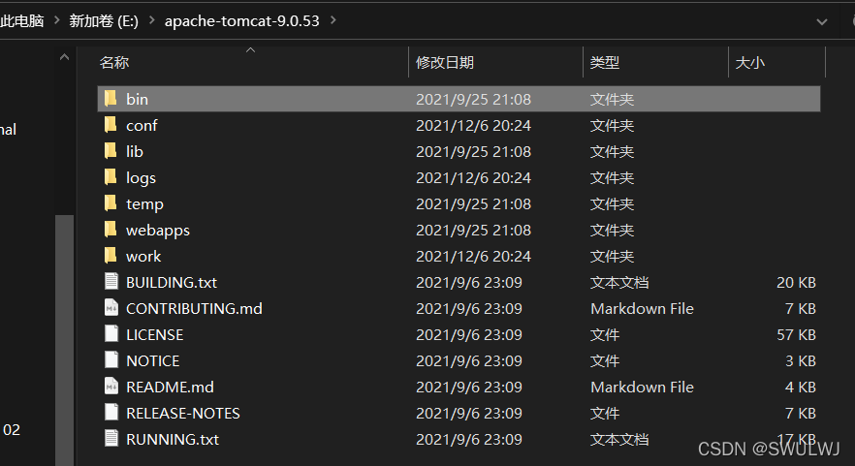Viewport: 855px width, 466px height.
Task: Select the file name README.md
Action: point(171,387)
